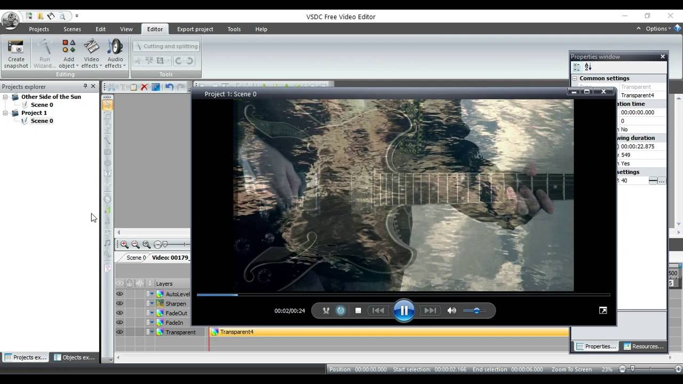Viewport: 683px width, 384px height.
Task: Toggle visibility of the AutoLevel layer
Action: click(x=120, y=294)
